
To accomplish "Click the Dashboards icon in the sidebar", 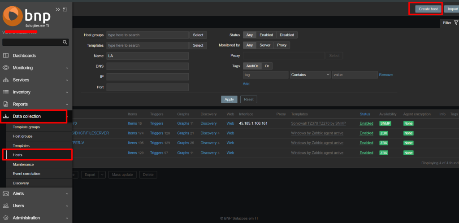I will [x=6, y=56].
